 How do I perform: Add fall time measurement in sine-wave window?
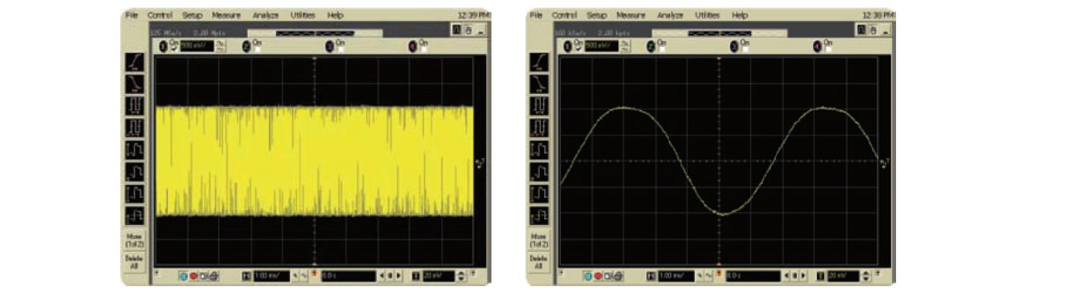click(x=539, y=84)
